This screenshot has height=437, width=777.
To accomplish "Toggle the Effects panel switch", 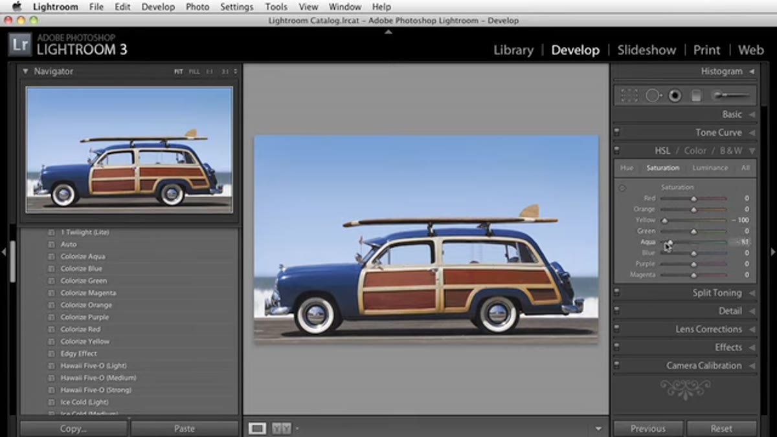I will coord(617,347).
